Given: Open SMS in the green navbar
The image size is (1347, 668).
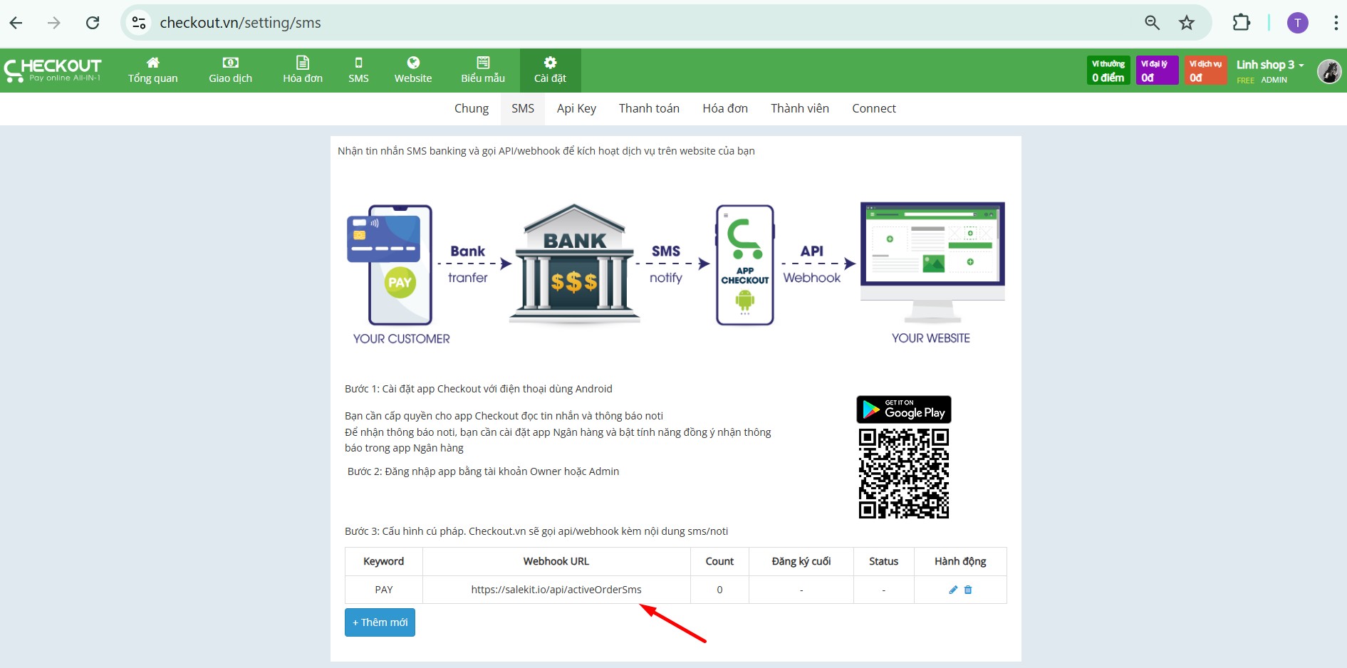Looking at the screenshot, I should 358,71.
